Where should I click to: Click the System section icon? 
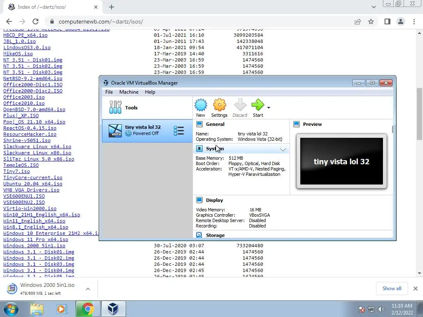point(200,149)
